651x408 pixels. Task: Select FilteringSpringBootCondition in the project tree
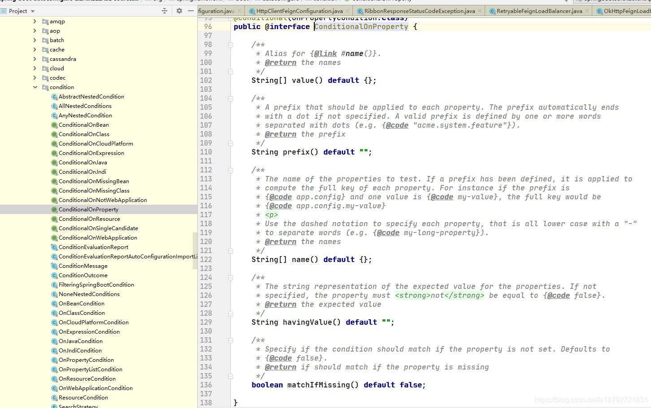[x=96, y=285]
